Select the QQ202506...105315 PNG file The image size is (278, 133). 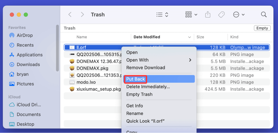tap(167, 54)
